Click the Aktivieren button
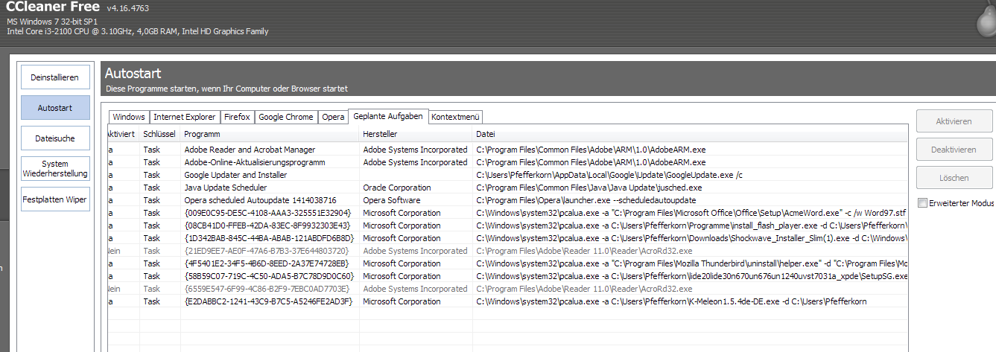This screenshot has height=352, width=996. tap(954, 121)
